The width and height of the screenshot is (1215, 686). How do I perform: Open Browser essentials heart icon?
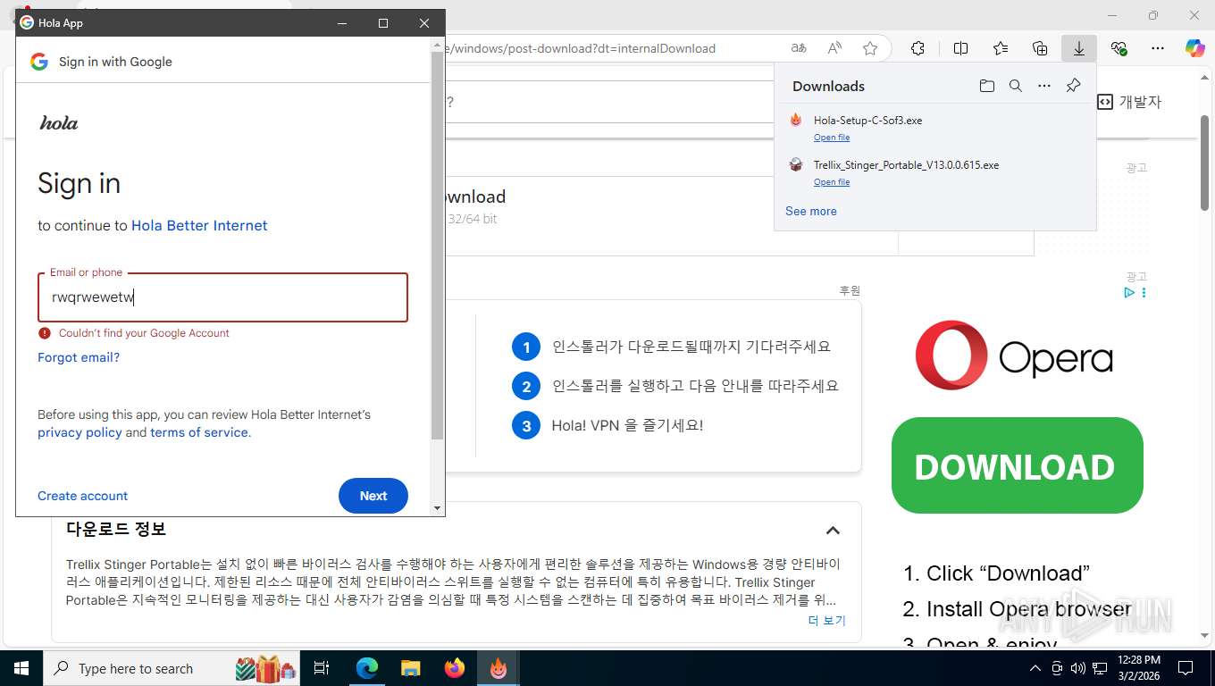[x=1119, y=48]
